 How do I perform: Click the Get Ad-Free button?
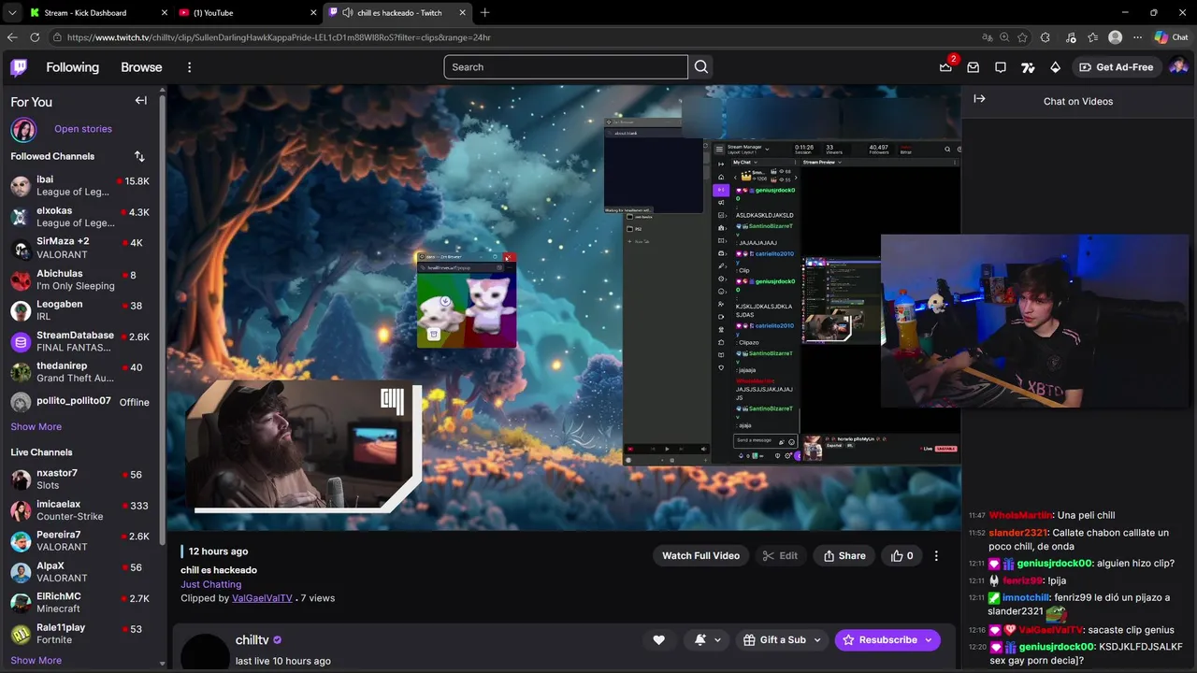click(x=1116, y=67)
